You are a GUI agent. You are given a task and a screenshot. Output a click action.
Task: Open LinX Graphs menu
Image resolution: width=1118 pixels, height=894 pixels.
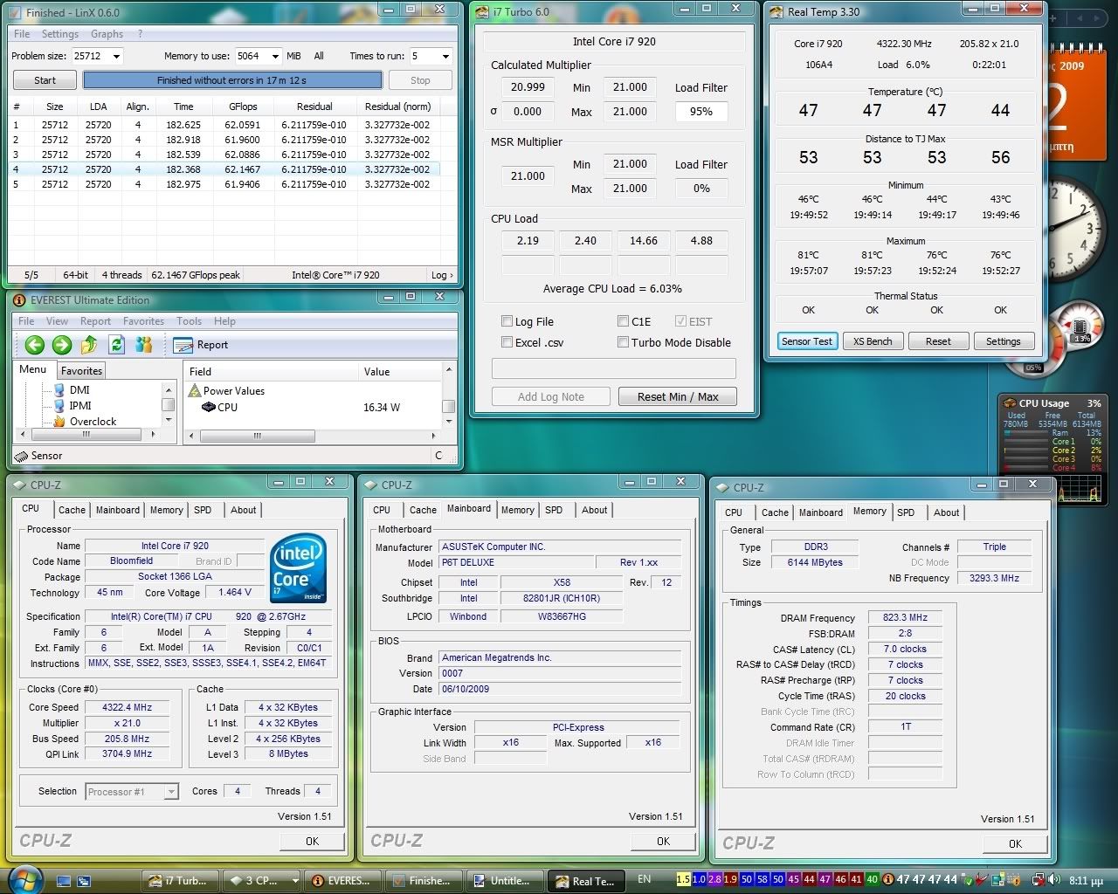click(107, 34)
